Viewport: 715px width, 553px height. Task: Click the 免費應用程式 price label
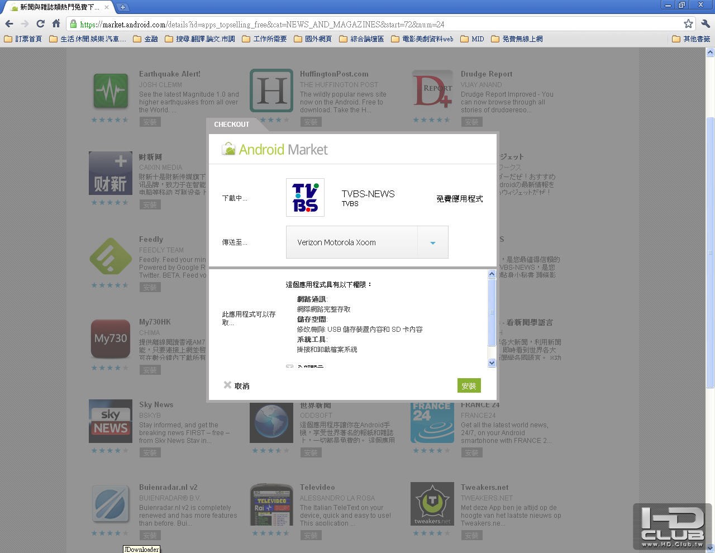[x=459, y=198]
